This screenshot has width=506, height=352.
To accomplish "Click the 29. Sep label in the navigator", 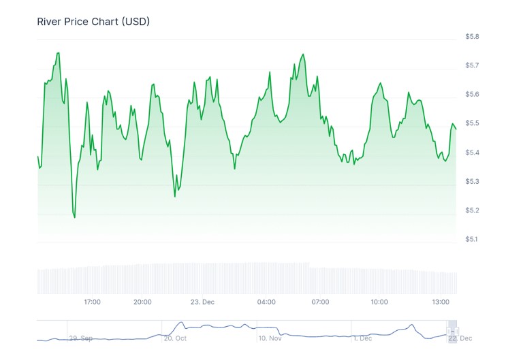I will coord(81,338).
